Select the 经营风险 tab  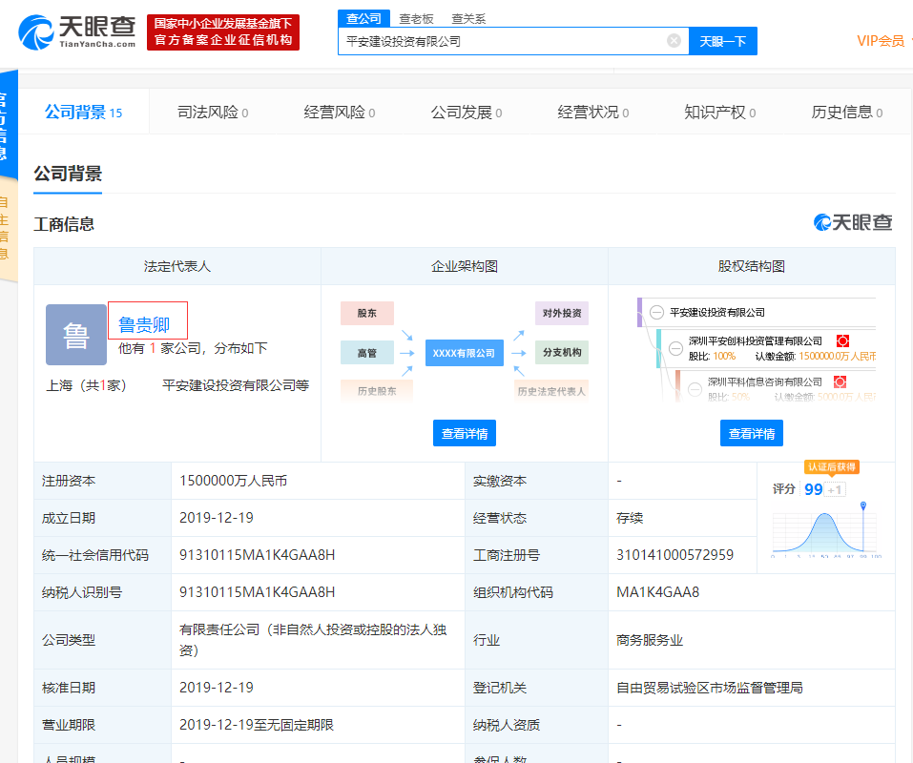coord(340,113)
